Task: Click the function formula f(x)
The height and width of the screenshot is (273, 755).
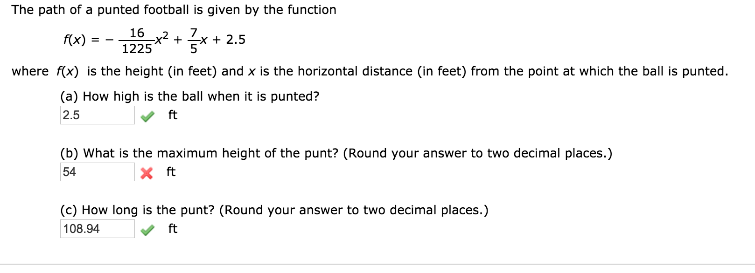Action: pos(154,40)
